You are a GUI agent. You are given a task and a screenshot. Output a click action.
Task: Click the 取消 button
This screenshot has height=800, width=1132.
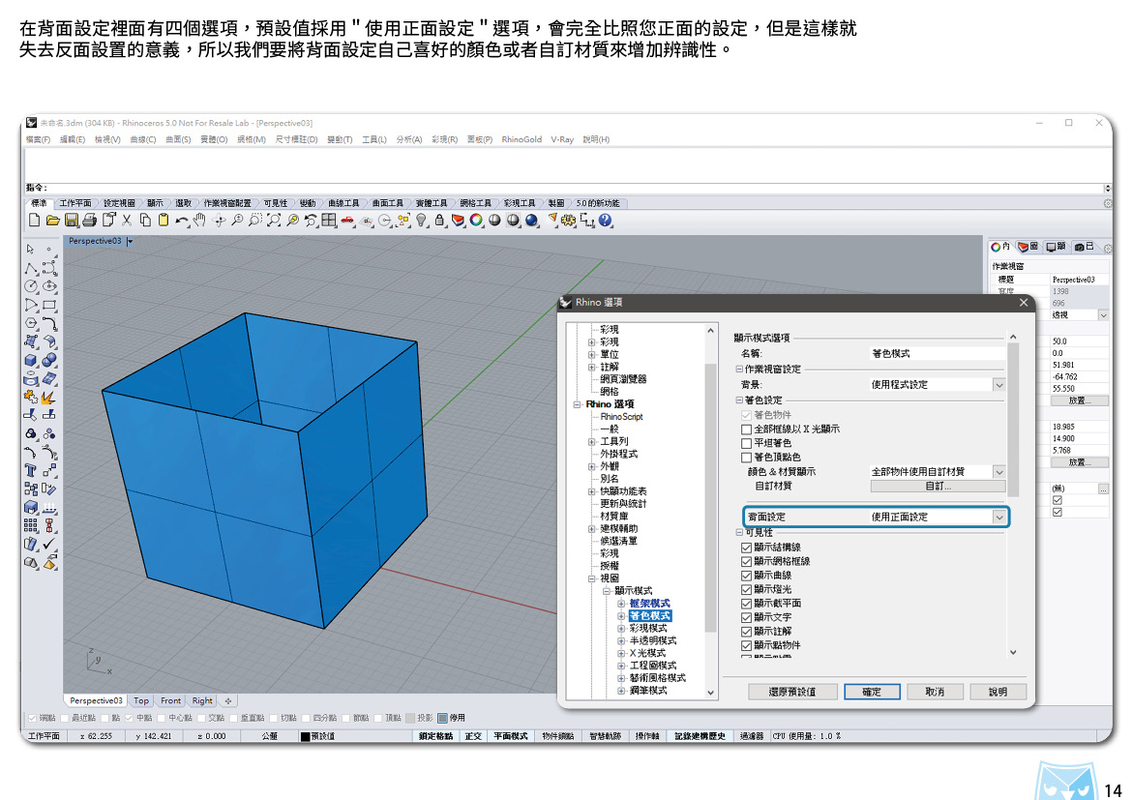935,692
